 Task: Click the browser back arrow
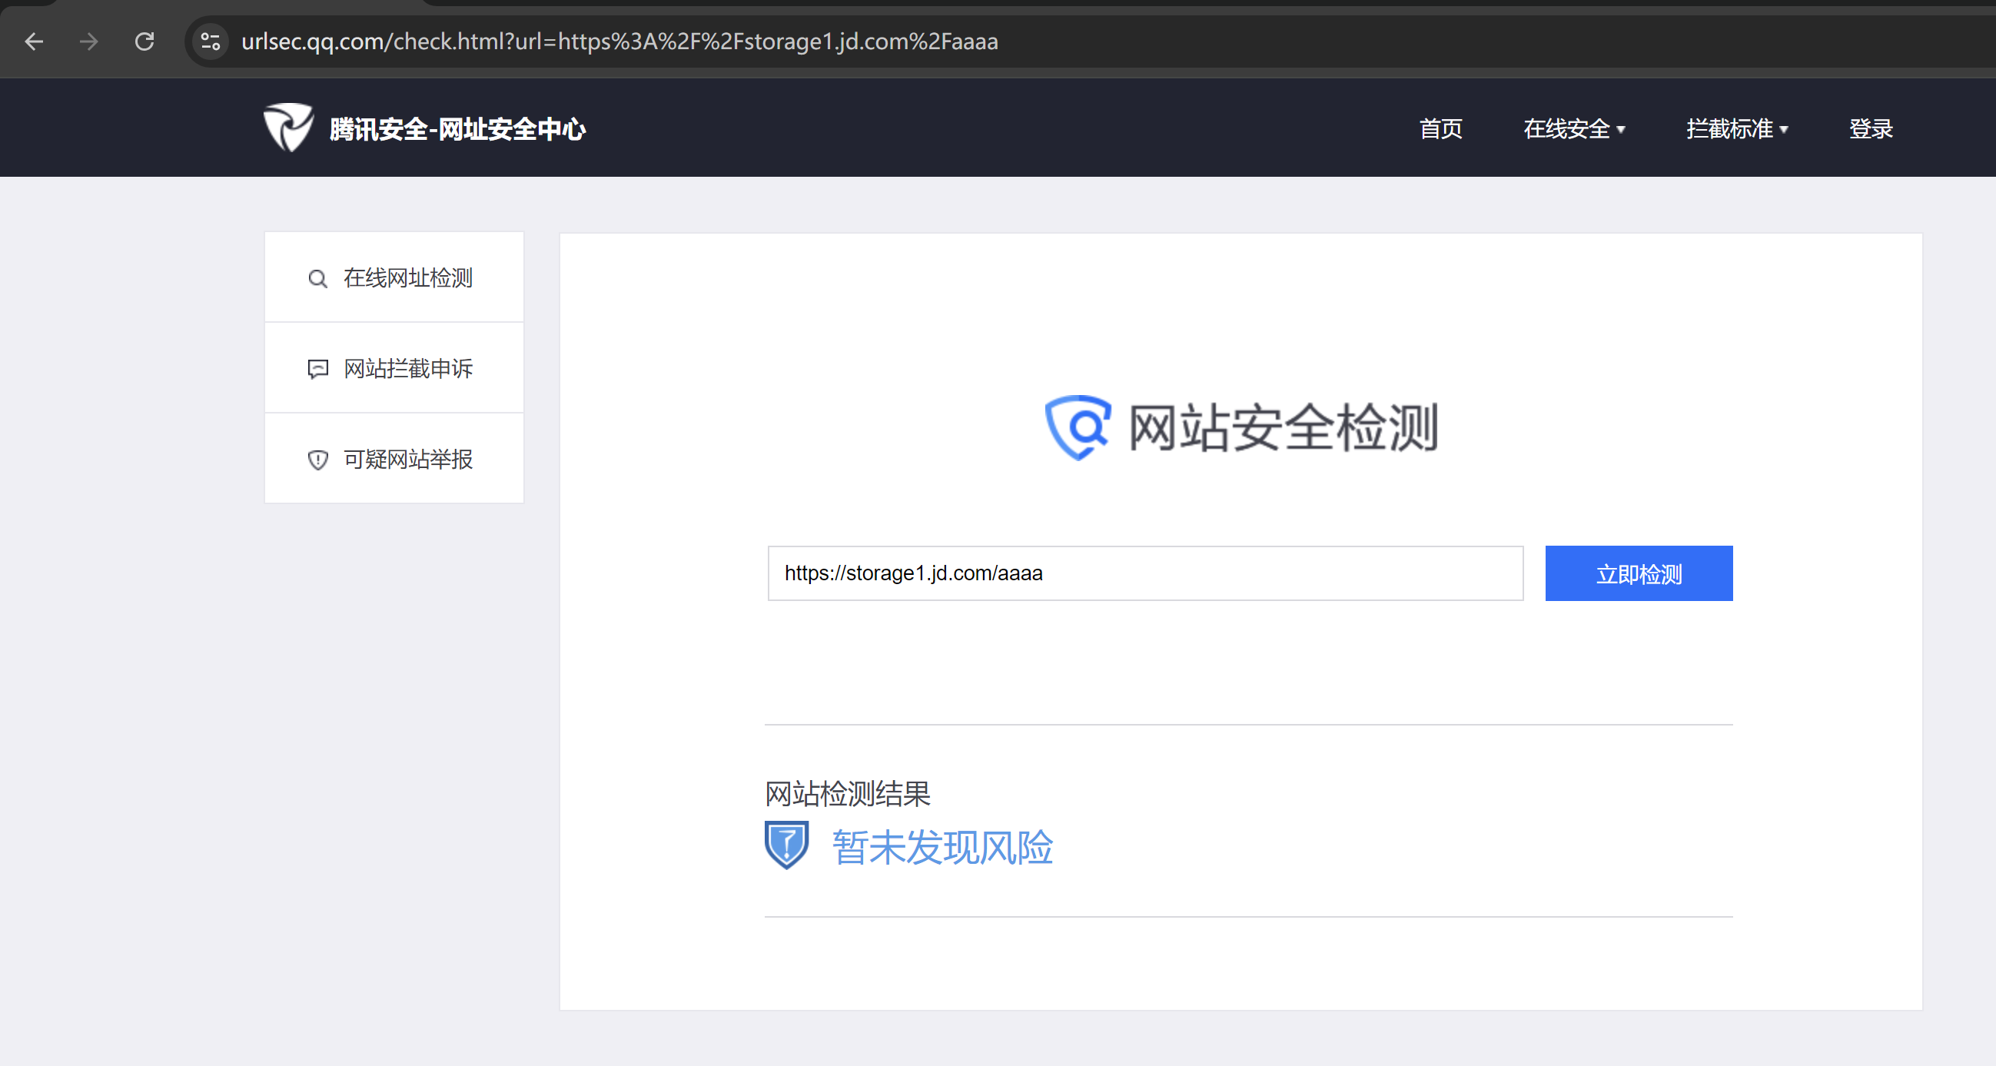(x=34, y=41)
